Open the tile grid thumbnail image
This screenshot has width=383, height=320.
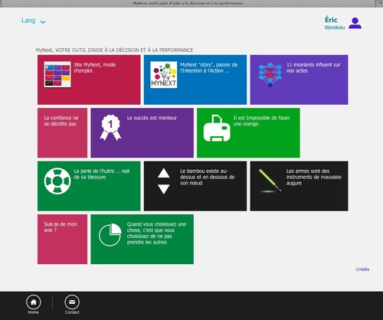point(57,74)
